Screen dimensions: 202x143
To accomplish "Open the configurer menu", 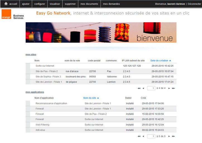I will [x=40, y=4].
